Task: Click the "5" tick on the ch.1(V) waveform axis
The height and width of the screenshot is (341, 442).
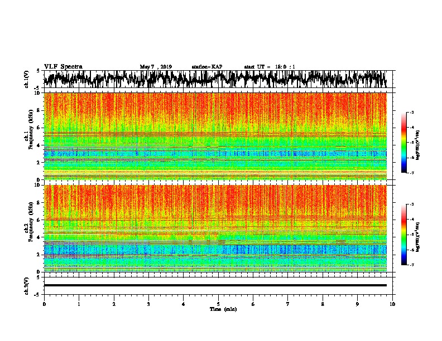Action: point(38,71)
